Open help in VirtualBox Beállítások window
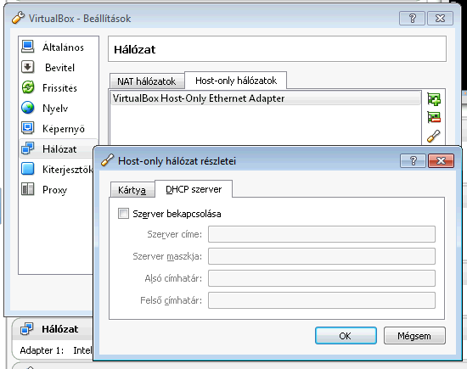 [412, 19]
